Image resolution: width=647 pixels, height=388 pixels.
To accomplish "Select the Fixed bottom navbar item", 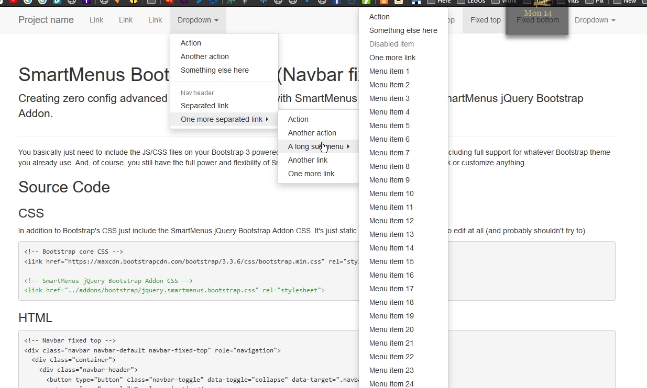I will coord(538,20).
